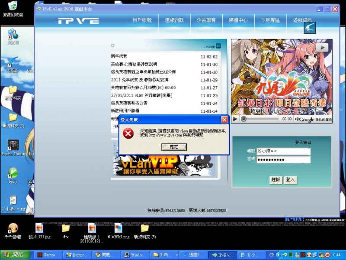Open news item 信長英雄賽報名公告

129,103
